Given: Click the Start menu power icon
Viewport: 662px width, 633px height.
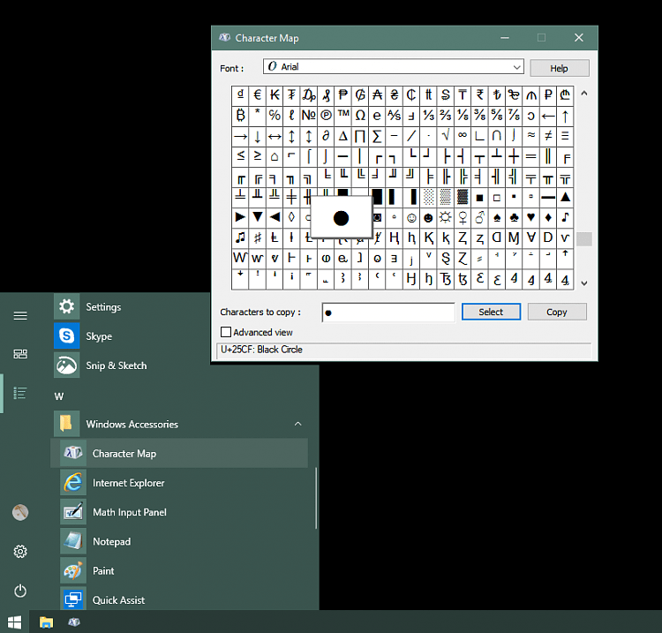Looking at the screenshot, I should pos(19,591).
